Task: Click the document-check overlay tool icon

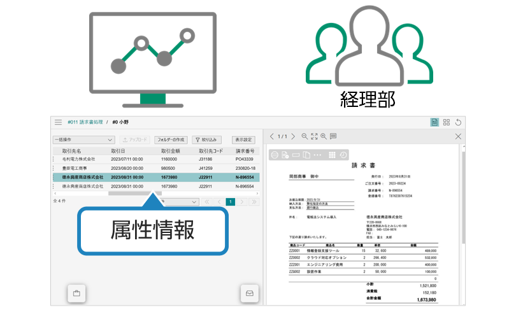Action: click(x=285, y=155)
